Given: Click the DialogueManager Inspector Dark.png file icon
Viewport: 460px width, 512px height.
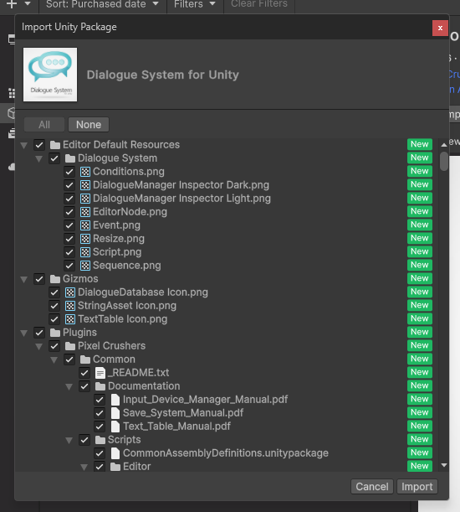Looking at the screenshot, I should click(85, 185).
